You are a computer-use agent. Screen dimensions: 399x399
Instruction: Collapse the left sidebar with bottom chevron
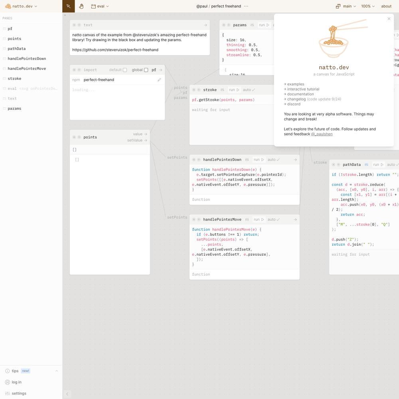coord(67,394)
